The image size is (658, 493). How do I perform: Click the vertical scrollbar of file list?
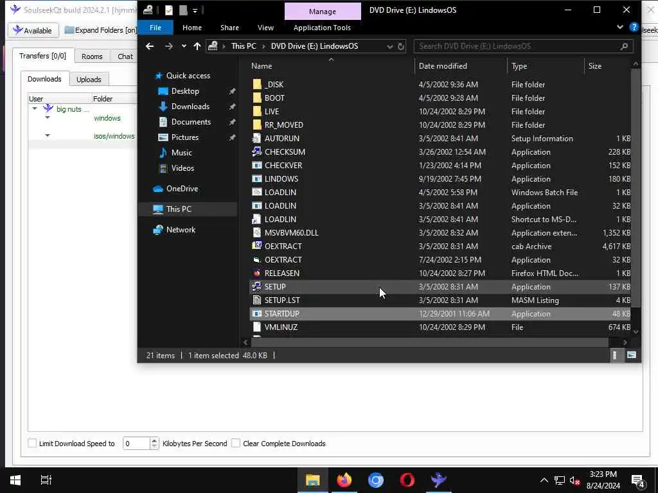coord(636,189)
